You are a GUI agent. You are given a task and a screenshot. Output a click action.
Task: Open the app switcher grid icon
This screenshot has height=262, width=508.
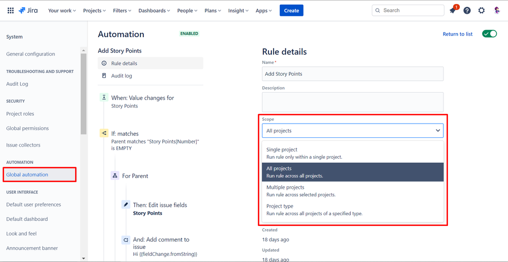10,10
